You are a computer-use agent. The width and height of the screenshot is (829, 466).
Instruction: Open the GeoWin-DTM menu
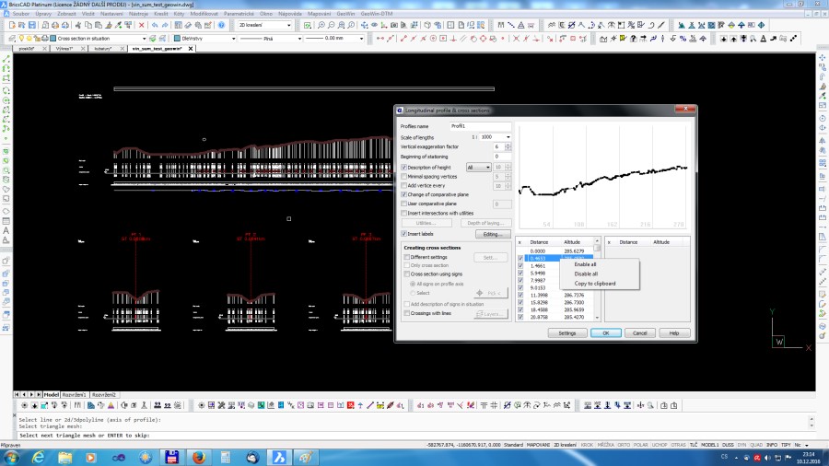(377, 14)
